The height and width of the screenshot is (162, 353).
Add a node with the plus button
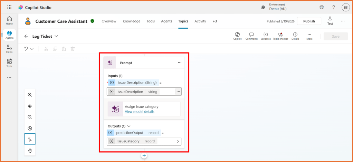[x=144, y=155]
